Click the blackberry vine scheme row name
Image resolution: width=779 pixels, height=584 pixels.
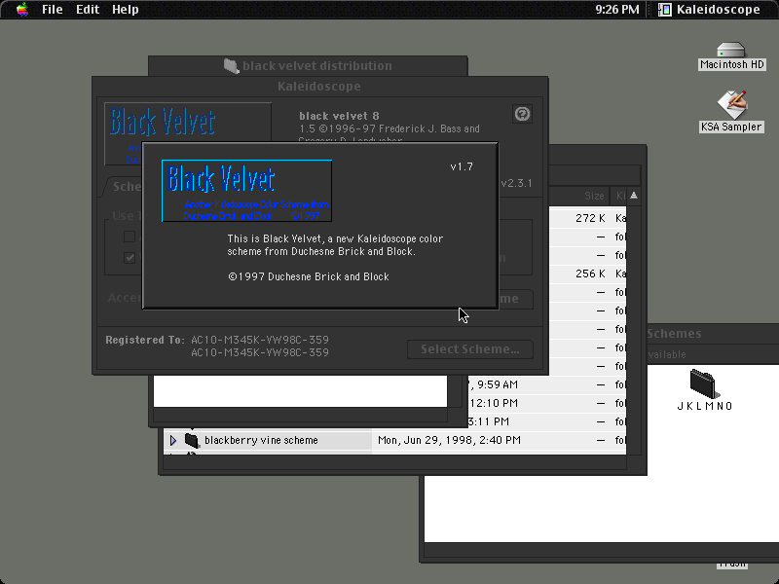[x=261, y=440]
